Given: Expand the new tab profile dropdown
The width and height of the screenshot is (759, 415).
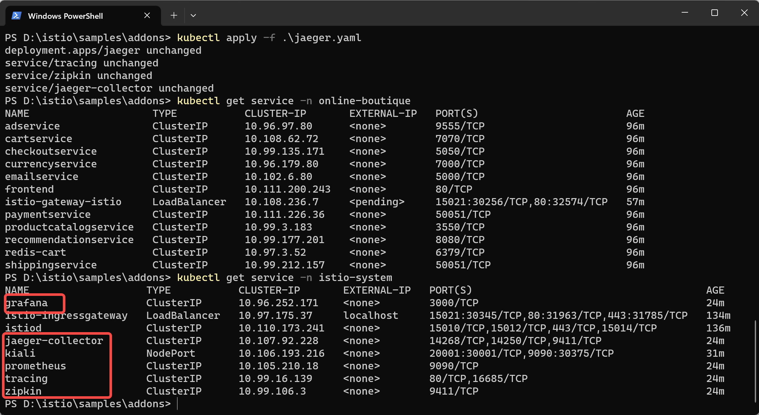Looking at the screenshot, I should pyautogui.click(x=193, y=16).
